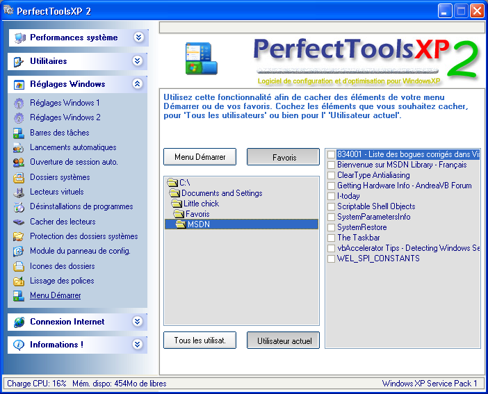
Task: Click the Désinstallations de programmes icon
Action: click(19, 207)
